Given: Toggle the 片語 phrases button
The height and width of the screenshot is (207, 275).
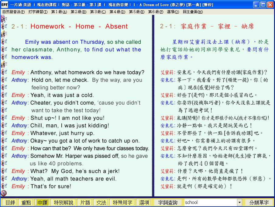Looking at the screenshot, I should (84, 202).
